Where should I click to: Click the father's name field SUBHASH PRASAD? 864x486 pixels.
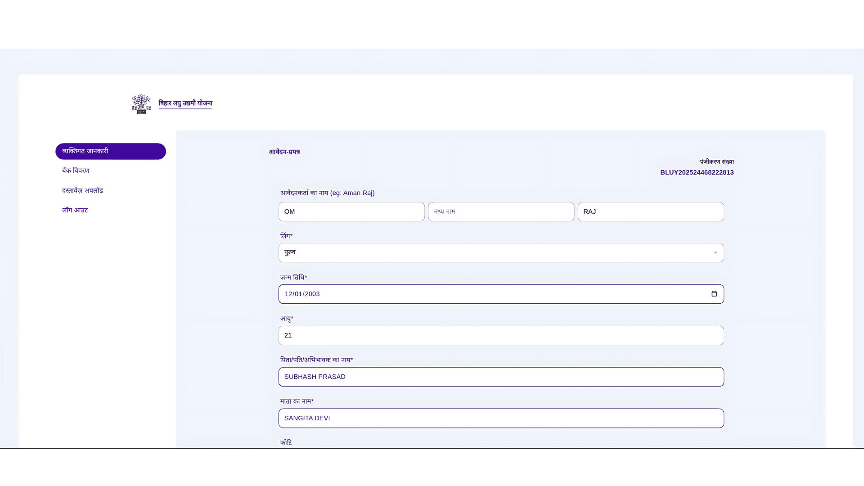click(501, 377)
